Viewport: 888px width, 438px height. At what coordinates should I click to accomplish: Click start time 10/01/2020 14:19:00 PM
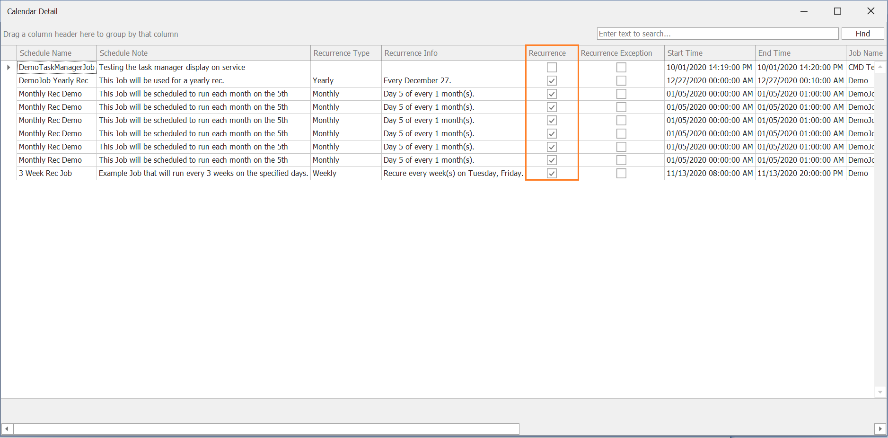710,68
